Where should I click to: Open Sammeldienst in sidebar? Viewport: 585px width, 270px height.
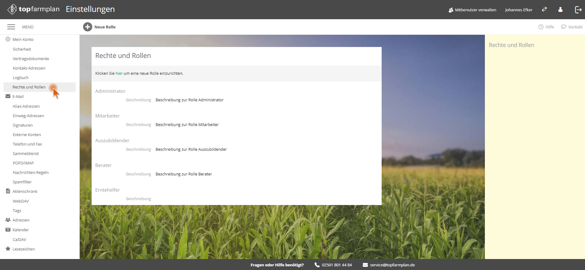(x=26, y=153)
